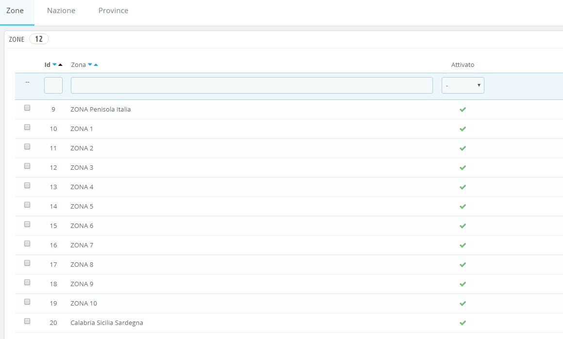Click the Zona column header label
Viewport: 563px width, 339px height.
click(x=78, y=65)
